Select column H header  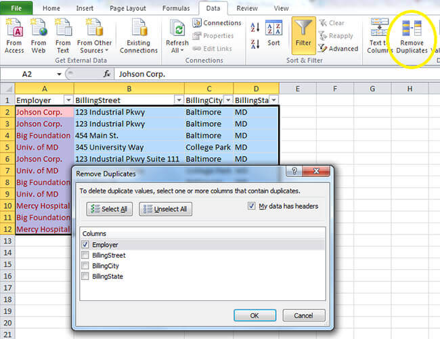410,89
